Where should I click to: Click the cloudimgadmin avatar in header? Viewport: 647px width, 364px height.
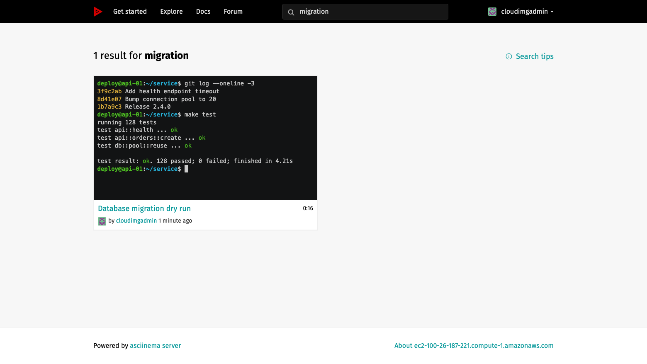[492, 12]
